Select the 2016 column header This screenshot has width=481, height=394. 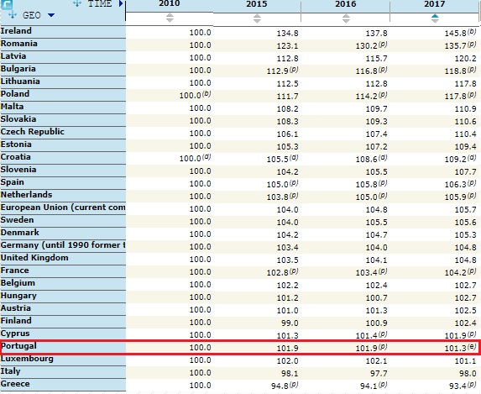tap(345, 4)
